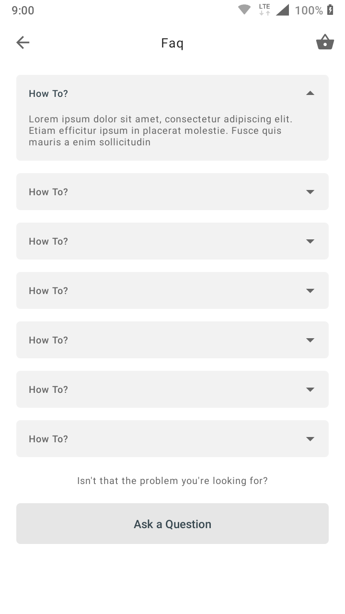
Task: Tap the LTE network indicator
Action: [x=264, y=10]
